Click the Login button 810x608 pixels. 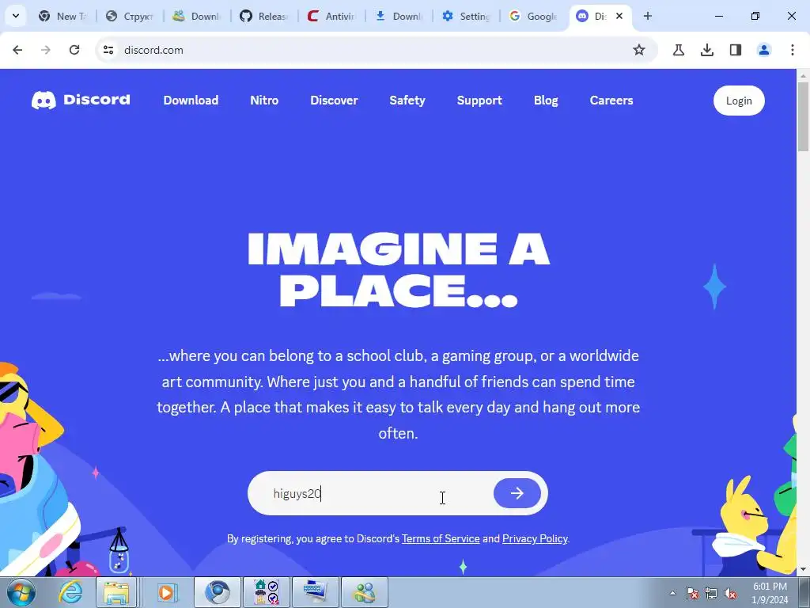pos(739,101)
